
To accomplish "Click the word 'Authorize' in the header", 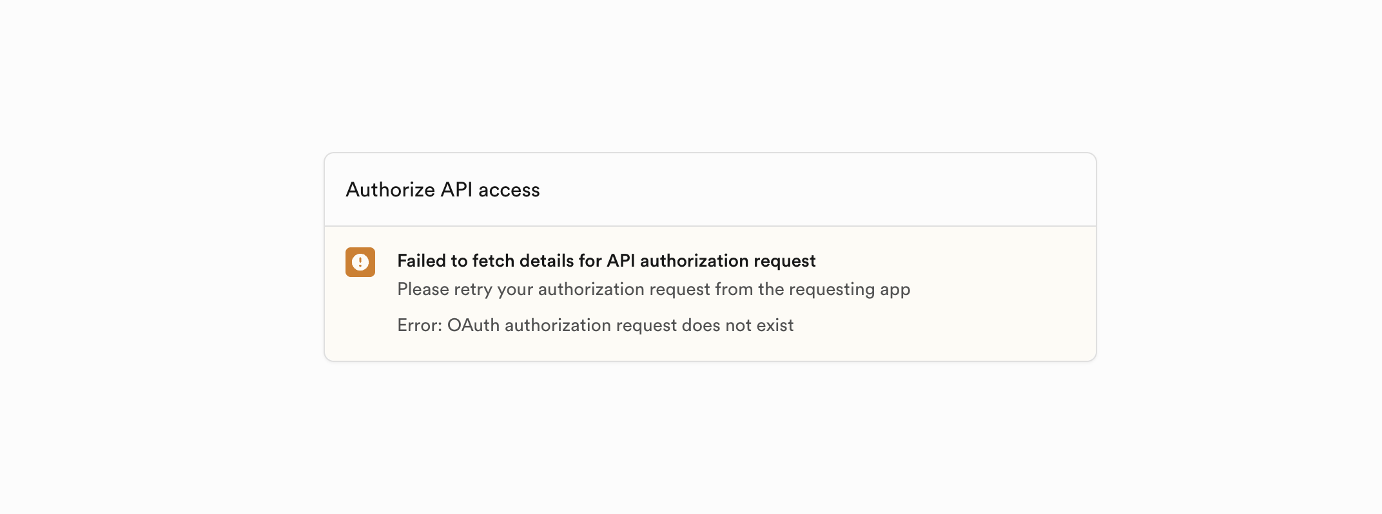I will [x=390, y=190].
